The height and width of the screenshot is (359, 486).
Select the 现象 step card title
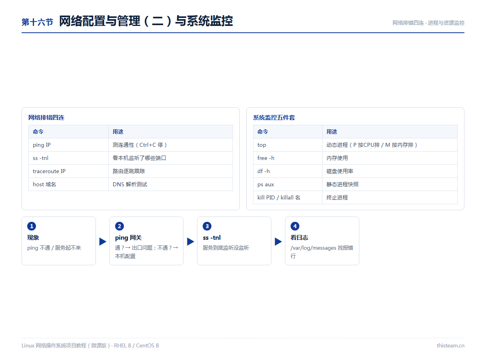[33, 238]
